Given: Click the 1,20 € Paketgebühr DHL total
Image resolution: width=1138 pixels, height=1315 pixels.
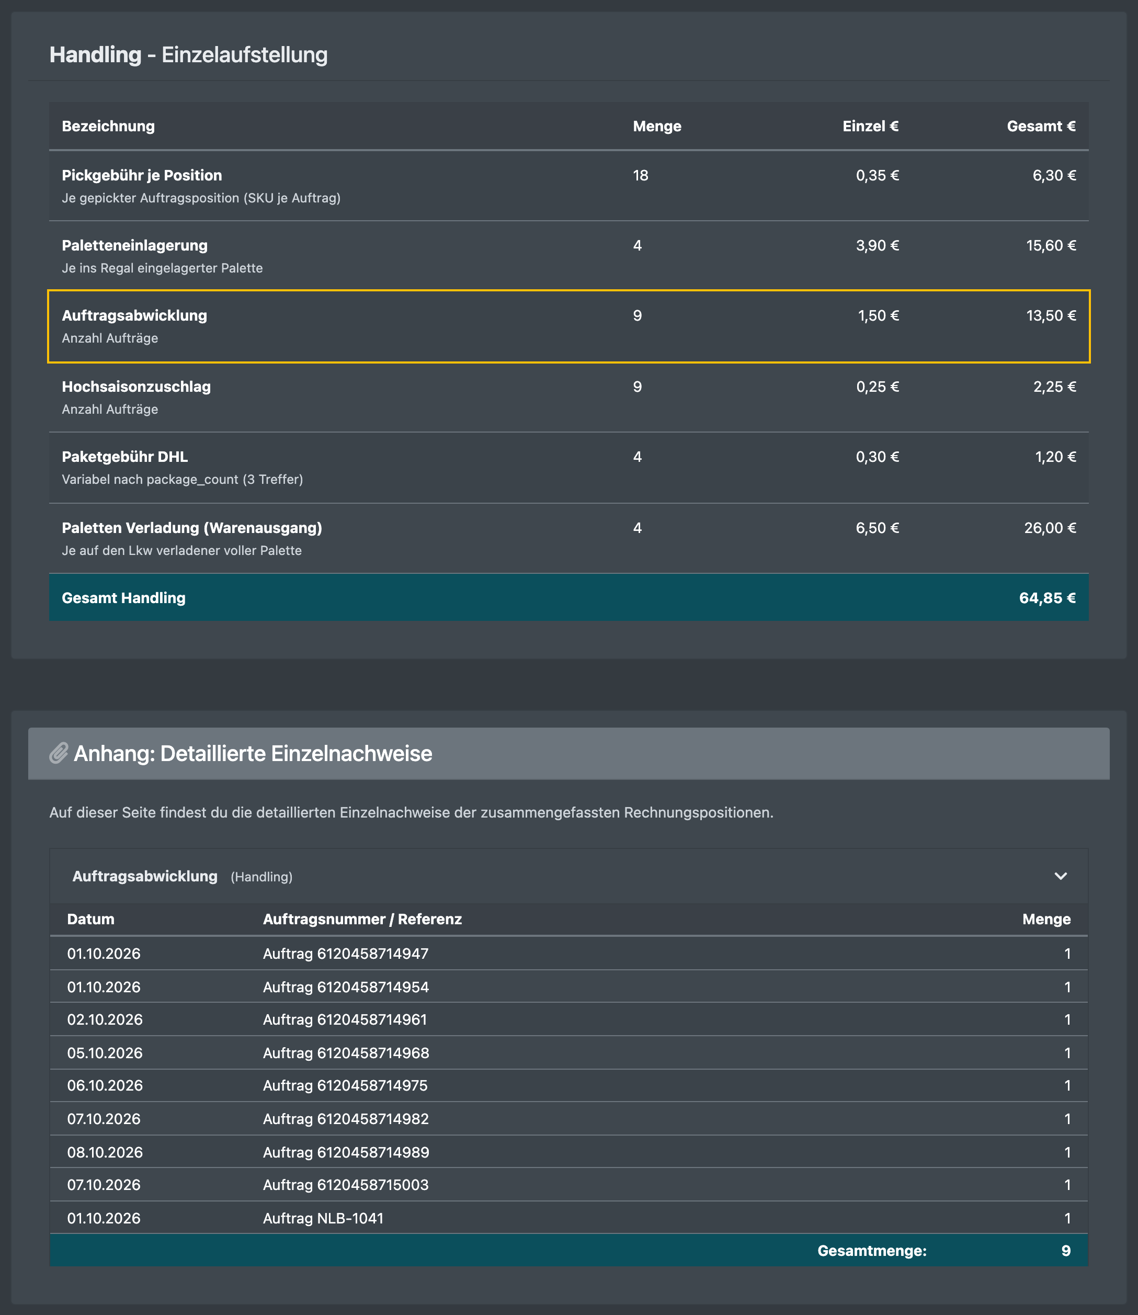Looking at the screenshot, I should pyautogui.click(x=1055, y=457).
